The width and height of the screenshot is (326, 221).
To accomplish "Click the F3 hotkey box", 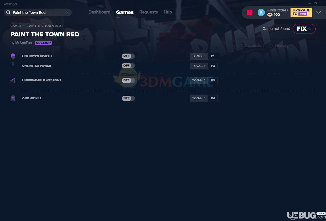I will coord(213,81).
